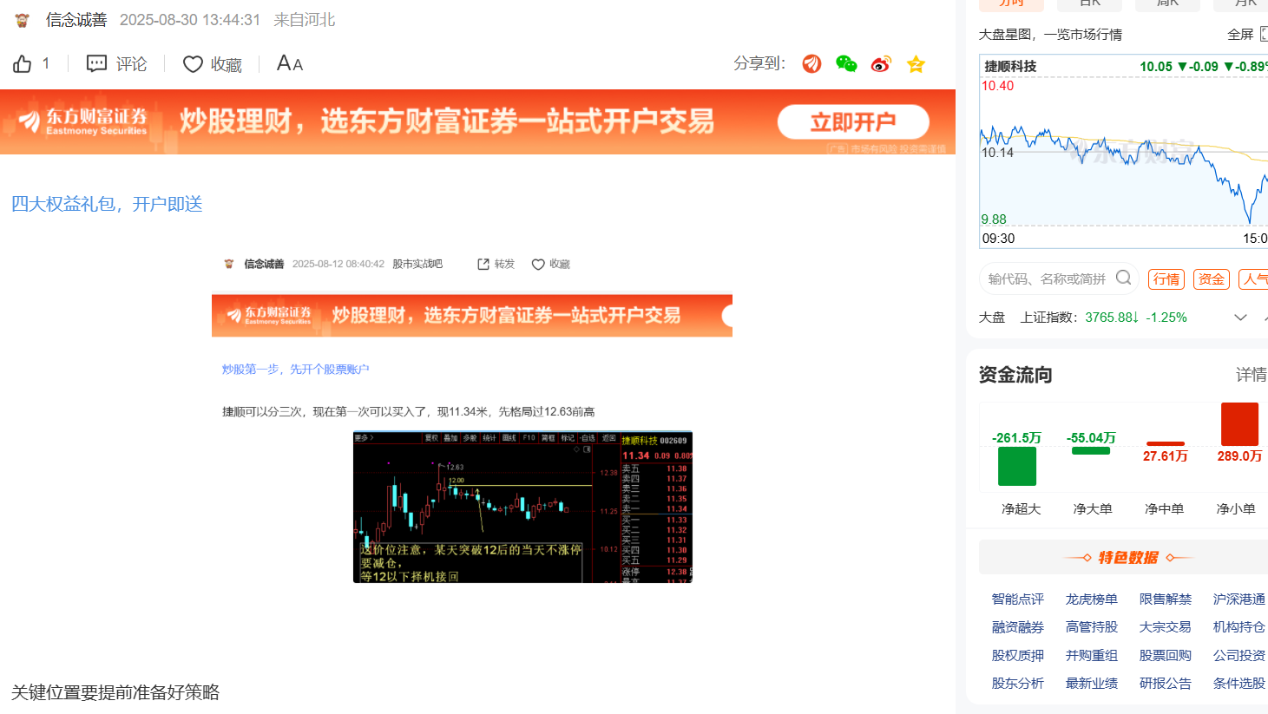Screen dimensions: 1268x714
Task: Share to Weibo icon
Action: point(881,63)
